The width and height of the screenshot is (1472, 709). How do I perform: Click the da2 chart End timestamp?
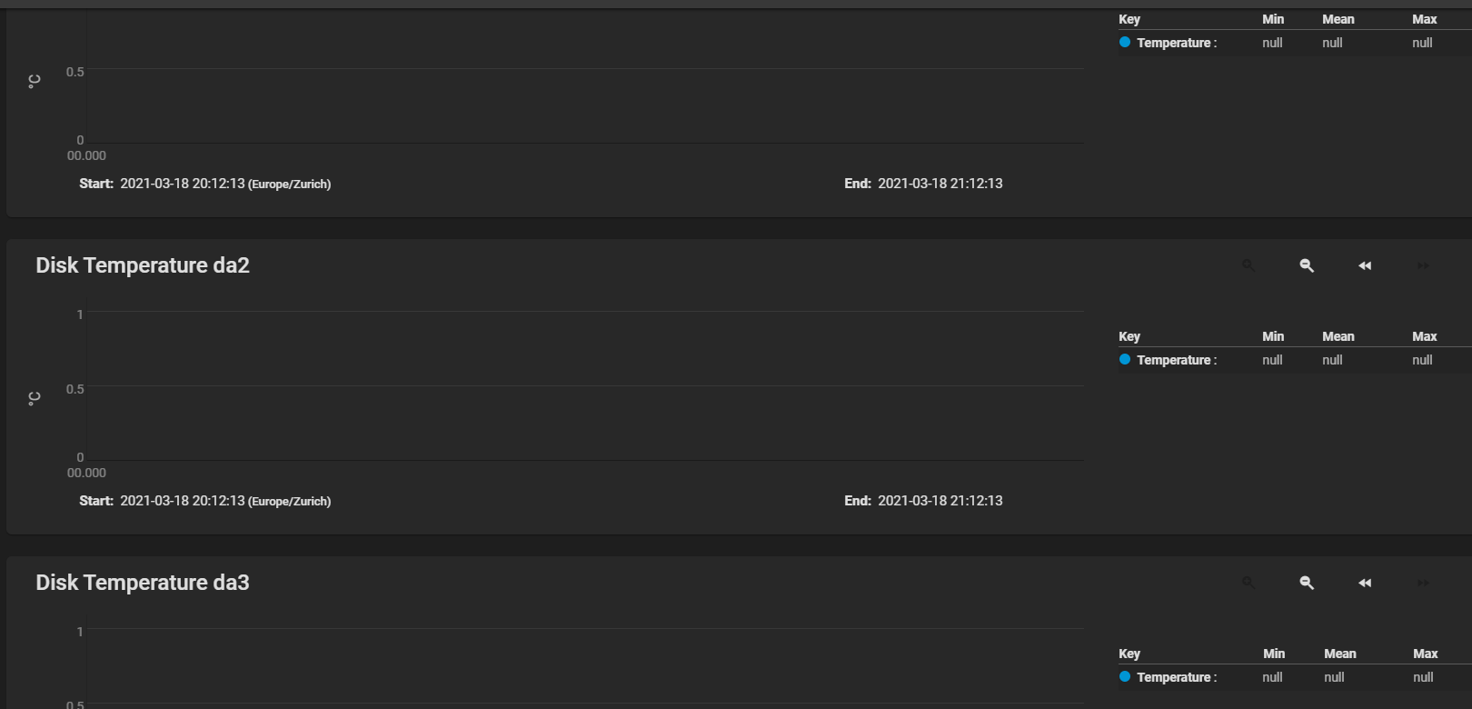click(940, 501)
